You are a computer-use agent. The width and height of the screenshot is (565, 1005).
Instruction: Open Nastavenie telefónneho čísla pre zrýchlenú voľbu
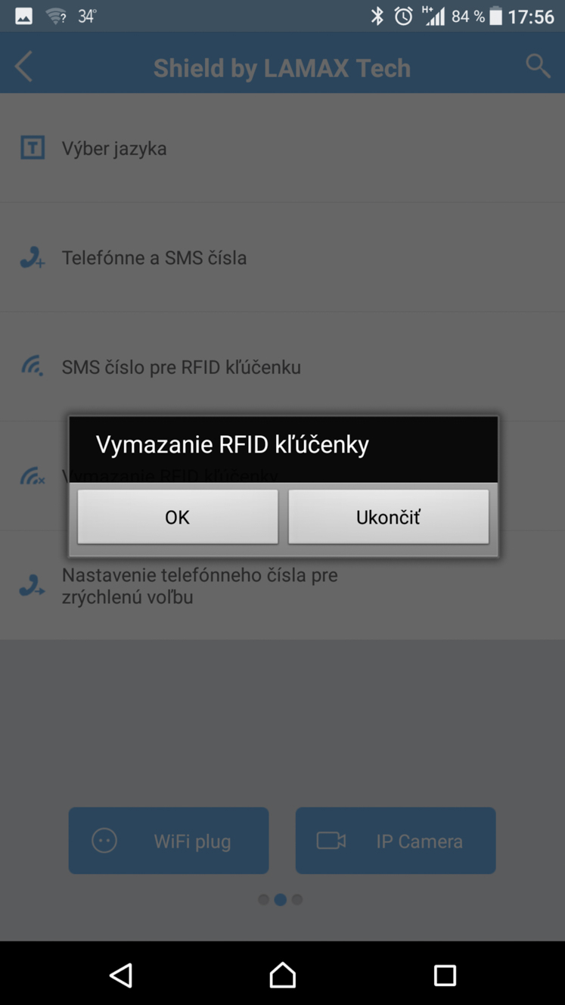point(282,586)
